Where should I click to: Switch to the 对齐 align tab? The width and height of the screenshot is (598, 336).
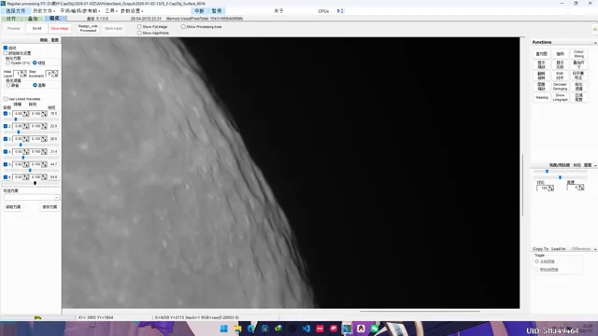pos(11,19)
